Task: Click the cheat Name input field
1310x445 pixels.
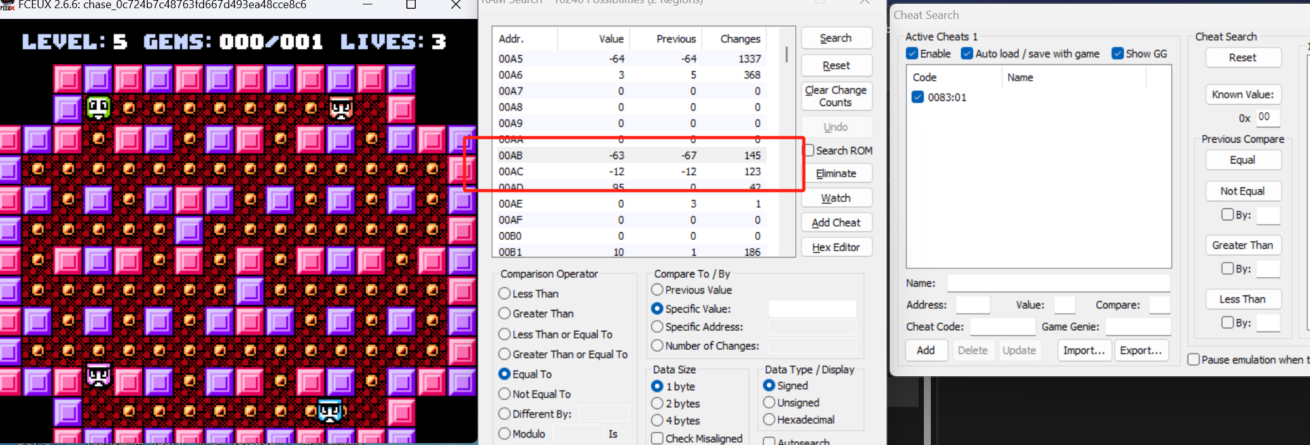Action: coord(1058,283)
